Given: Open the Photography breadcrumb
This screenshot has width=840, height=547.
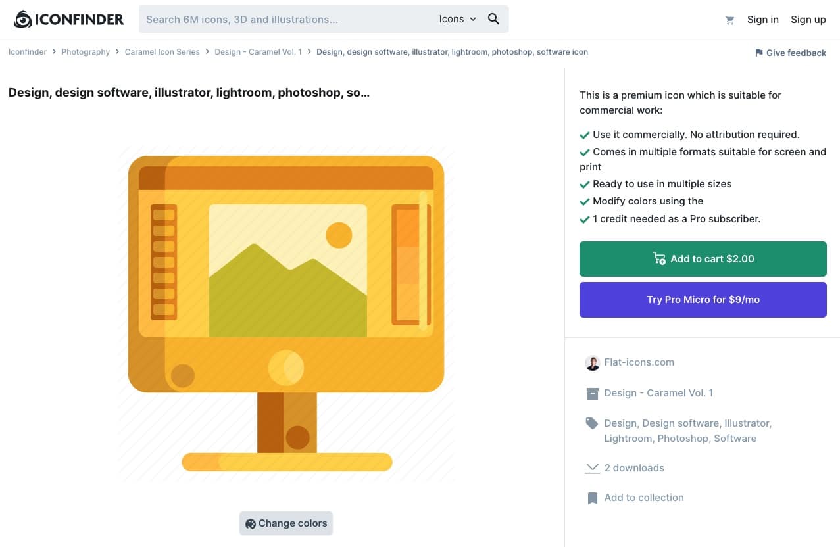Looking at the screenshot, I should click(x=86, y=52).
